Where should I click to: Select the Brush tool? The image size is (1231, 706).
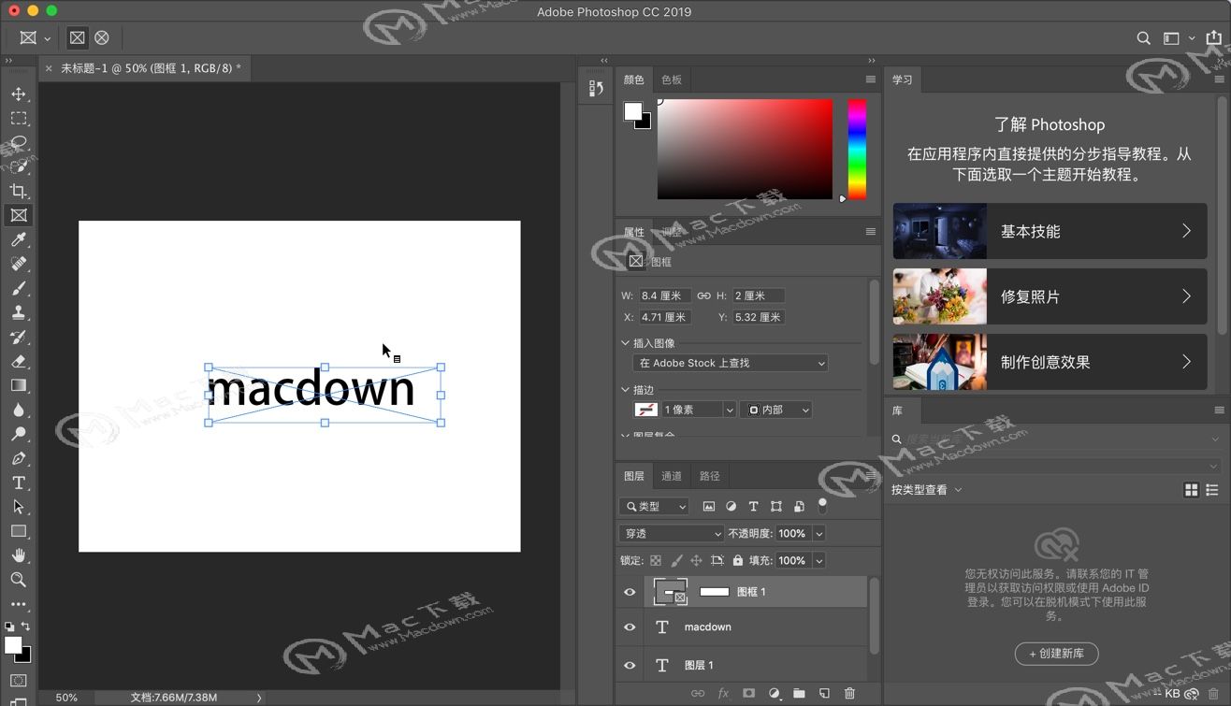(x=19, y=289)
